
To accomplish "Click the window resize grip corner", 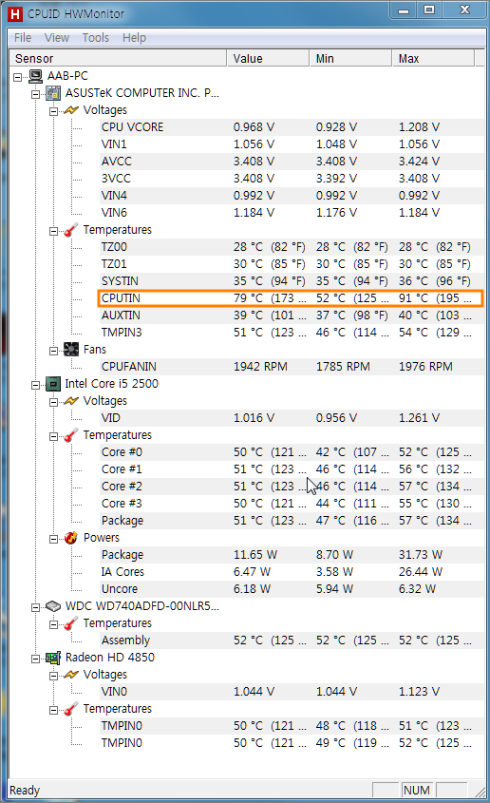I will [x=479, y=792].
